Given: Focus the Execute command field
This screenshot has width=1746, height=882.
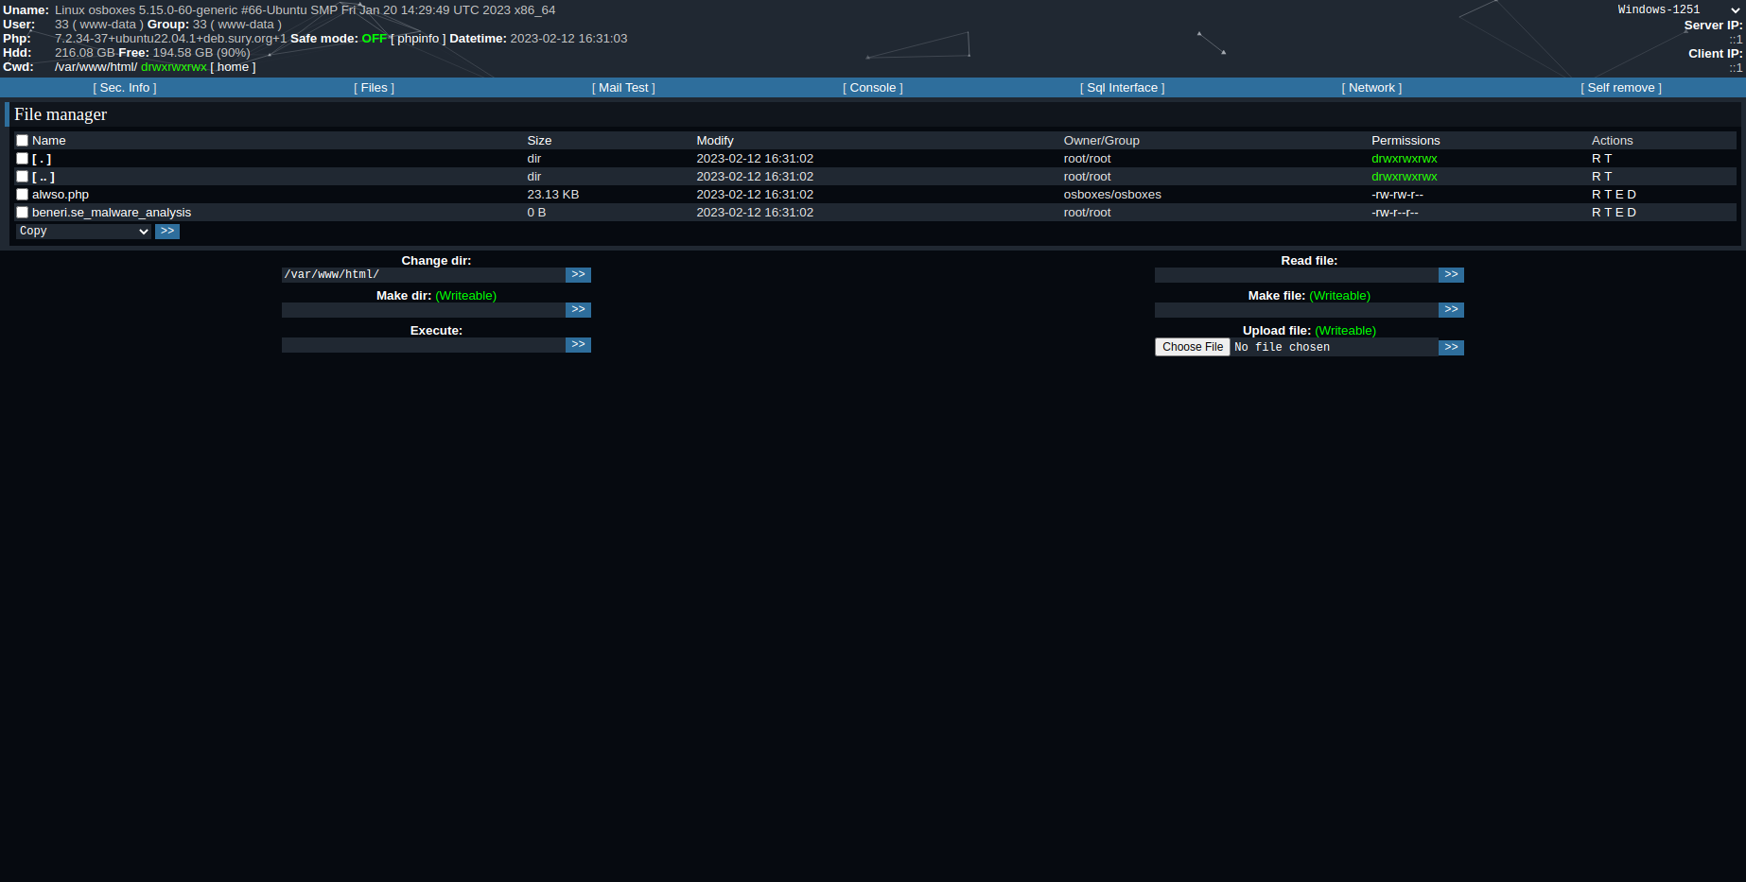Looking at the screenshot, I should click(424, 345).
